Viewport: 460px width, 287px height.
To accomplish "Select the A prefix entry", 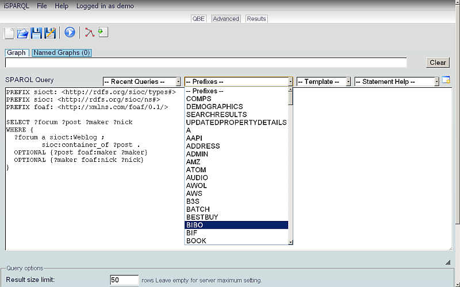I will point(236,130).
